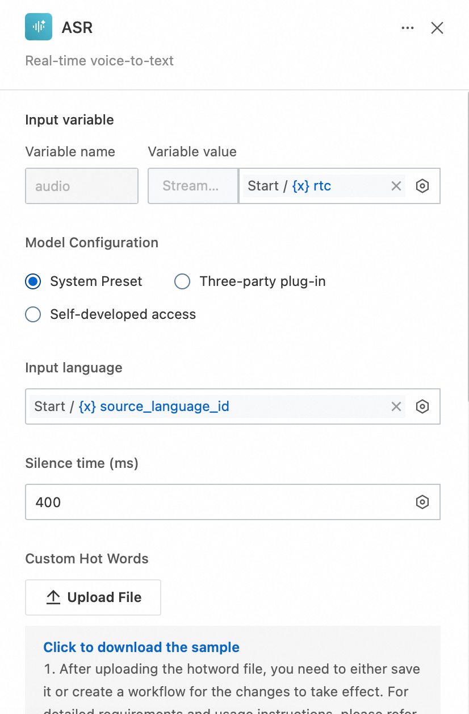Open the Input language variable selector

[x=210, y=406]
